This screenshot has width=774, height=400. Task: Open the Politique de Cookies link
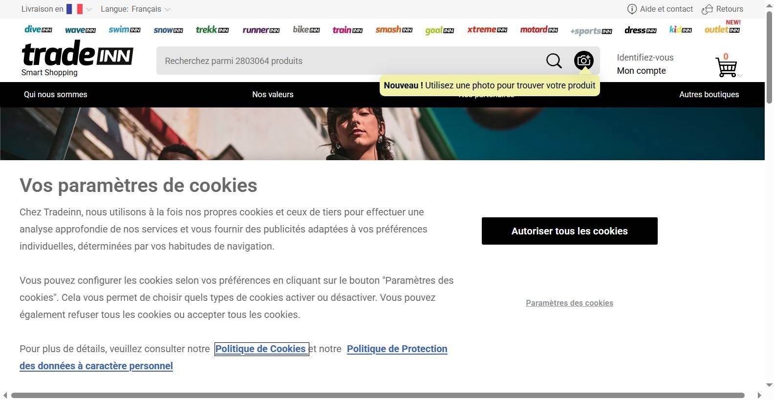(x=260, y=349)
